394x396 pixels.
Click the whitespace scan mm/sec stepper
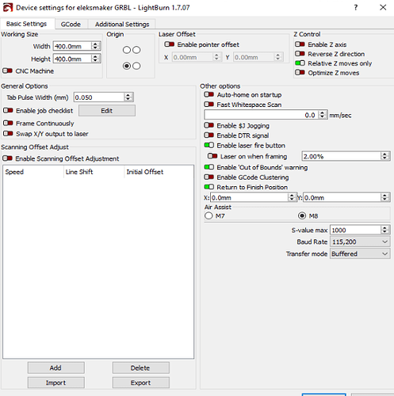click(x=323, y=115)
